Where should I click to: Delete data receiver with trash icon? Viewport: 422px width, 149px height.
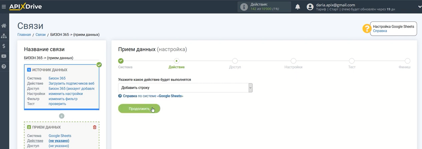click(94, 127)
